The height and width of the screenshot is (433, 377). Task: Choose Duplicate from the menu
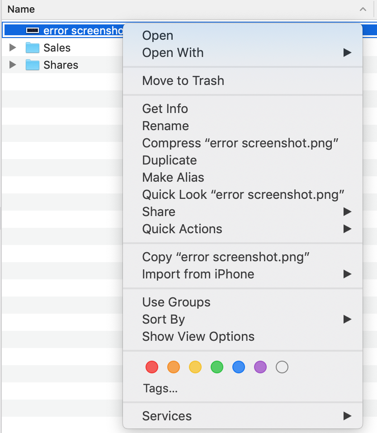click(x=242, y=160)
